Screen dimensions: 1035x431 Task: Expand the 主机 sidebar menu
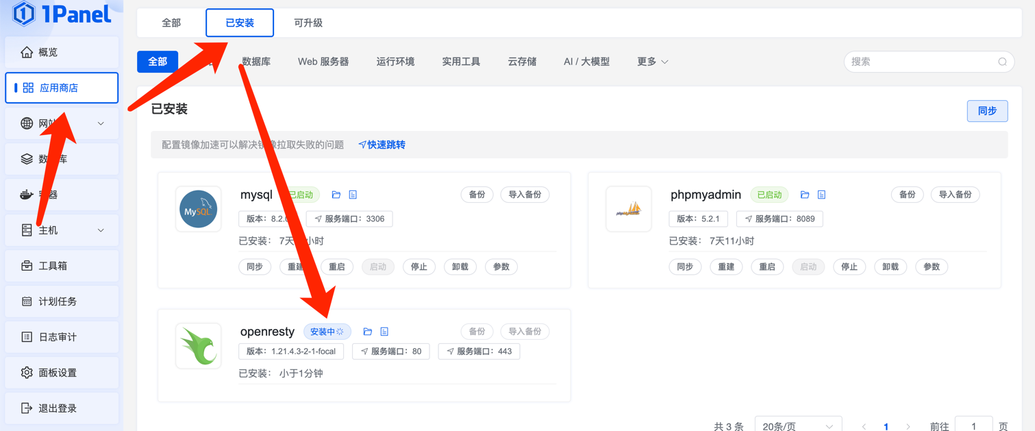click(x=62, y=230)
